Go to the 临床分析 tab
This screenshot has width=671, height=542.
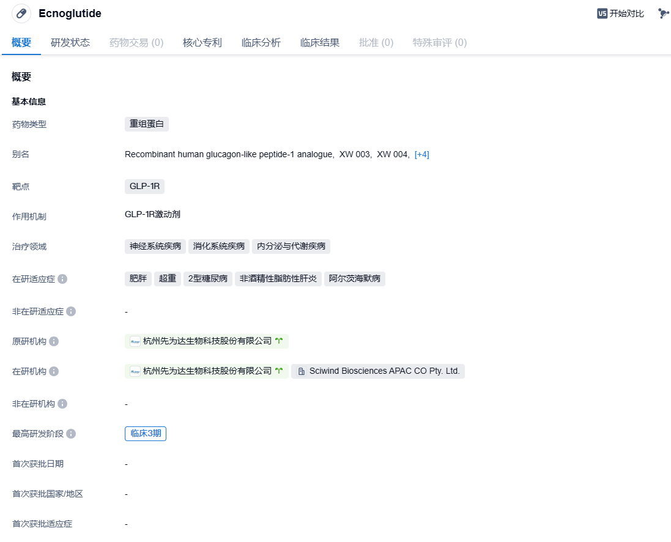pyautogui.click(x=261, y=43)
